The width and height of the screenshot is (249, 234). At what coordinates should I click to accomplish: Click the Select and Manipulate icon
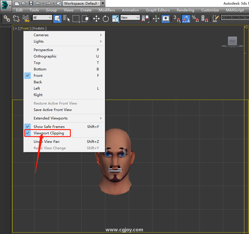click(156, 18)
